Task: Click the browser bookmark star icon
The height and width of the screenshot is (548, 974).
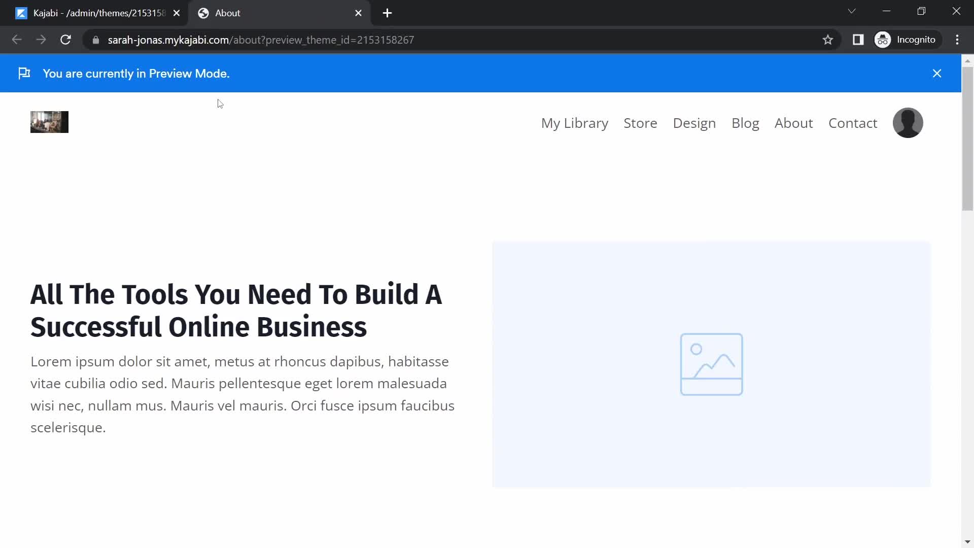Action: (x=827, y=40)
